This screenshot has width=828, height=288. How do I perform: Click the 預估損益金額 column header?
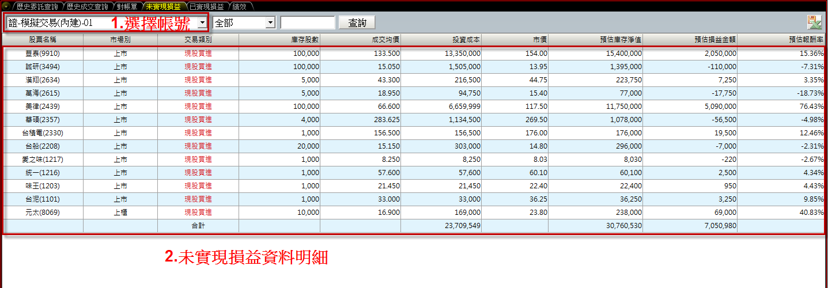tap(715, 40)
